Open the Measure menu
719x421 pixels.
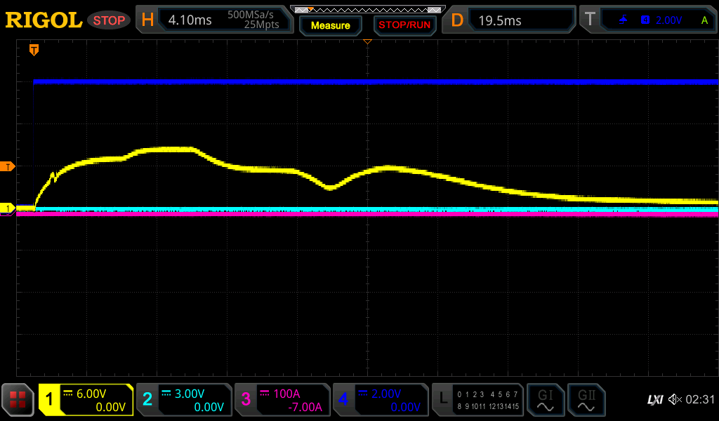[330, 25]
